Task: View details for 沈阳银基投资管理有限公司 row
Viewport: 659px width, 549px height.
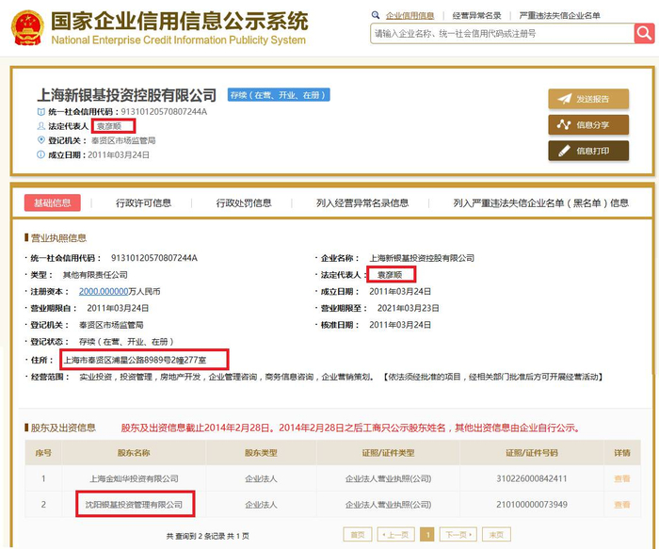Action: click(x=622, y=505)
